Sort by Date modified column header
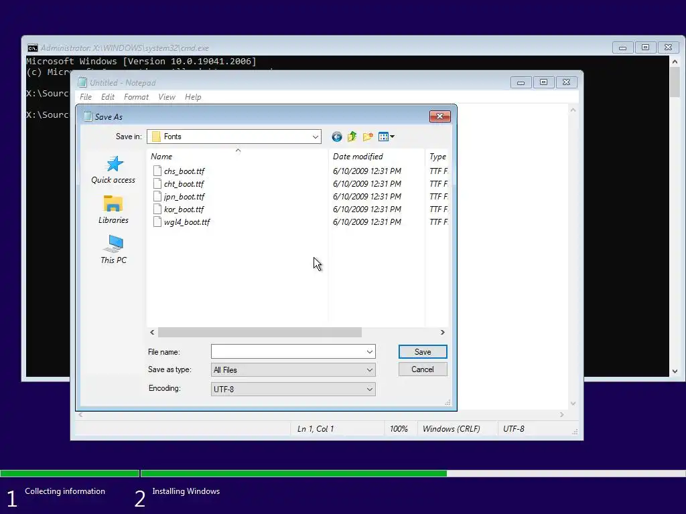The height and width of the screenshot is (514, 686). click(376, 157)
